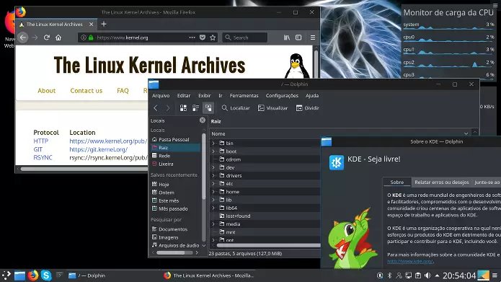Screen dimensions: 501x282
Task: Open a new Firefox tab
Action: 104,25
